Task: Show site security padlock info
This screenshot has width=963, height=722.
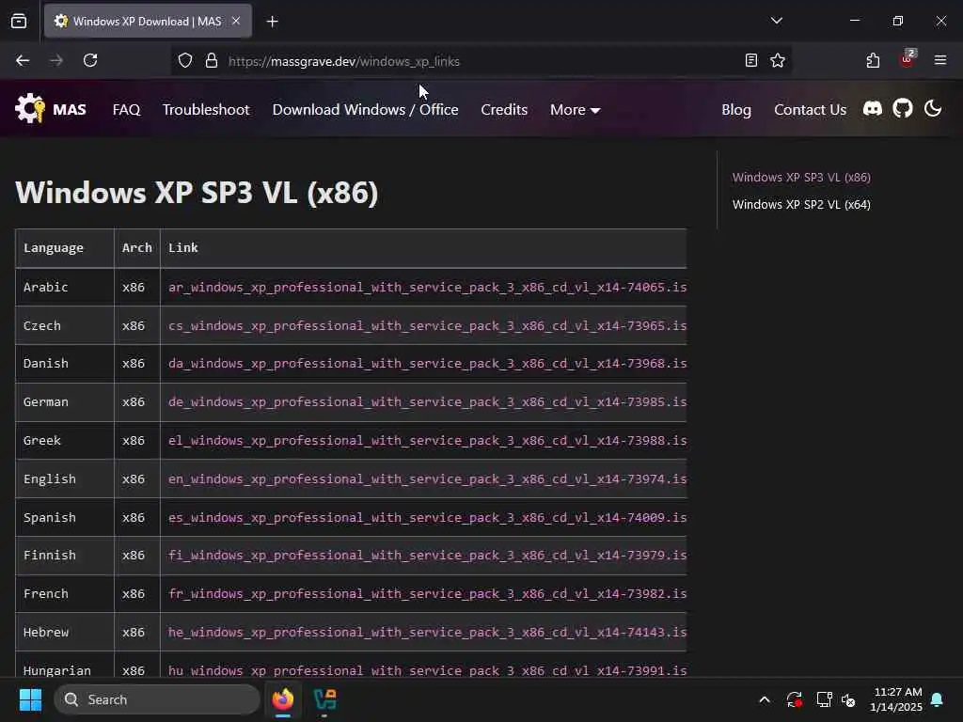Action: (x=212, y=61)
